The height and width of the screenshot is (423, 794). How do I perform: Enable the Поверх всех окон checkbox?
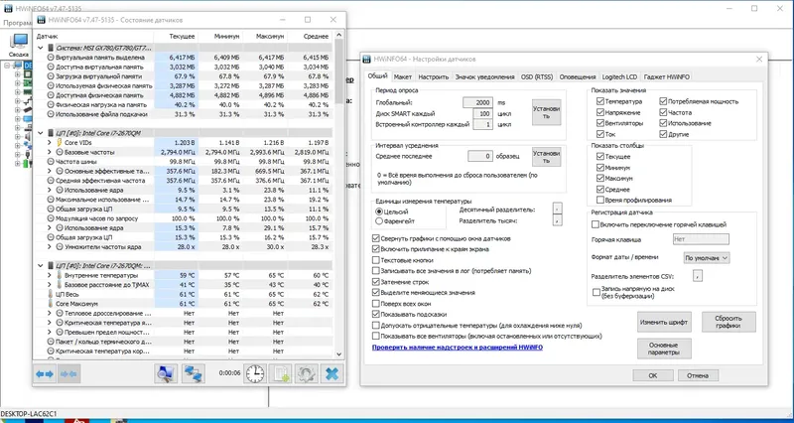point(376,304)
